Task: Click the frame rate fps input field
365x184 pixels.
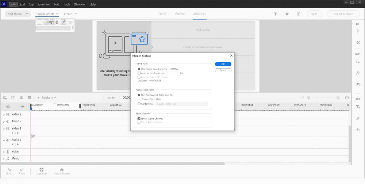Action: 173,73
